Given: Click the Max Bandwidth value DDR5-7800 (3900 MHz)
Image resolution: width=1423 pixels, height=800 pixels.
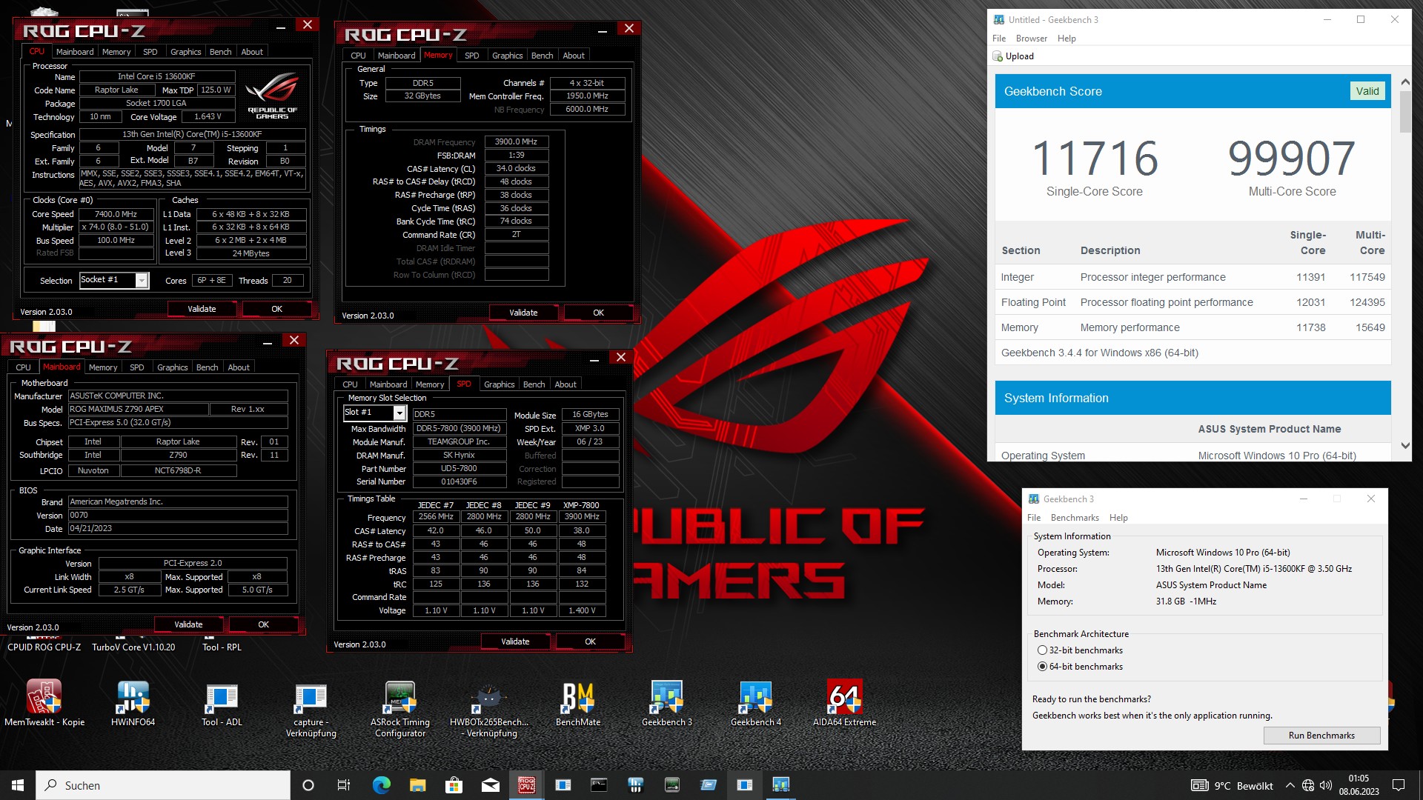Looking at the screenshot, I should click(459, 428).
